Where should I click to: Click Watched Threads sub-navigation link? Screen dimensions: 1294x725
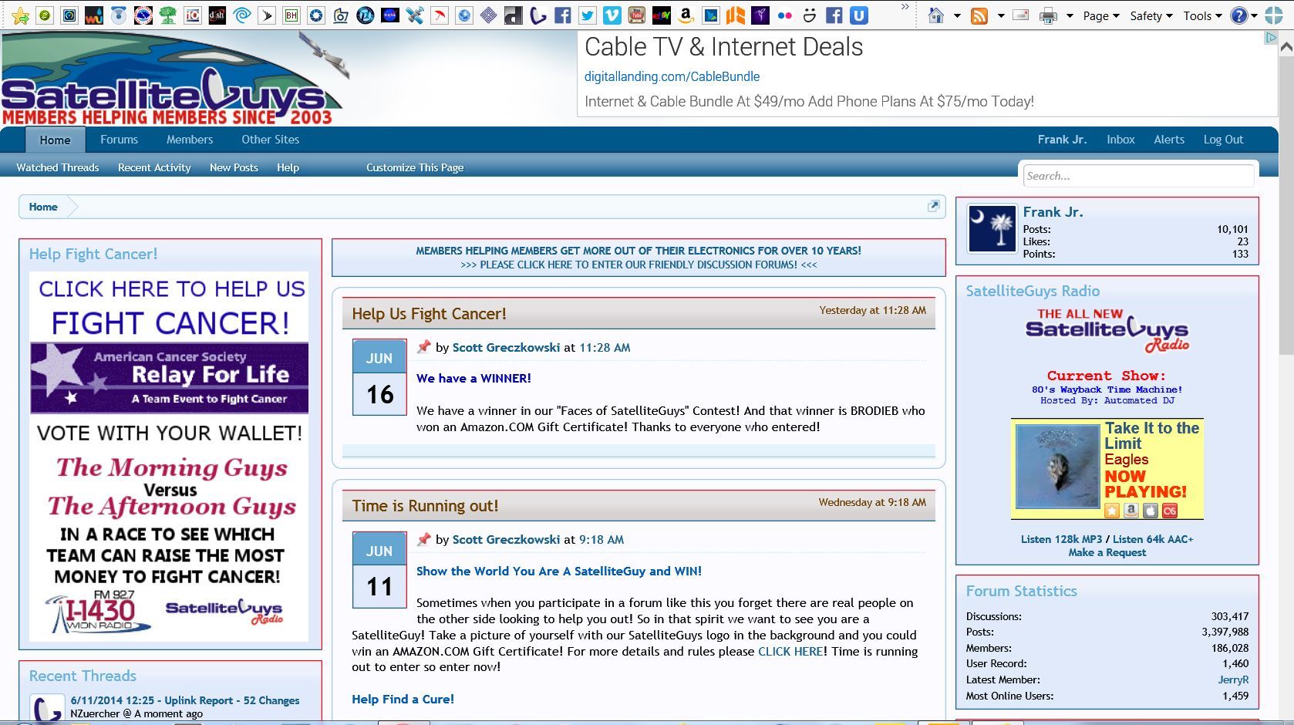click(58, 167)
